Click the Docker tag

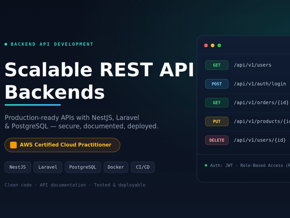[x=116, y=167]
